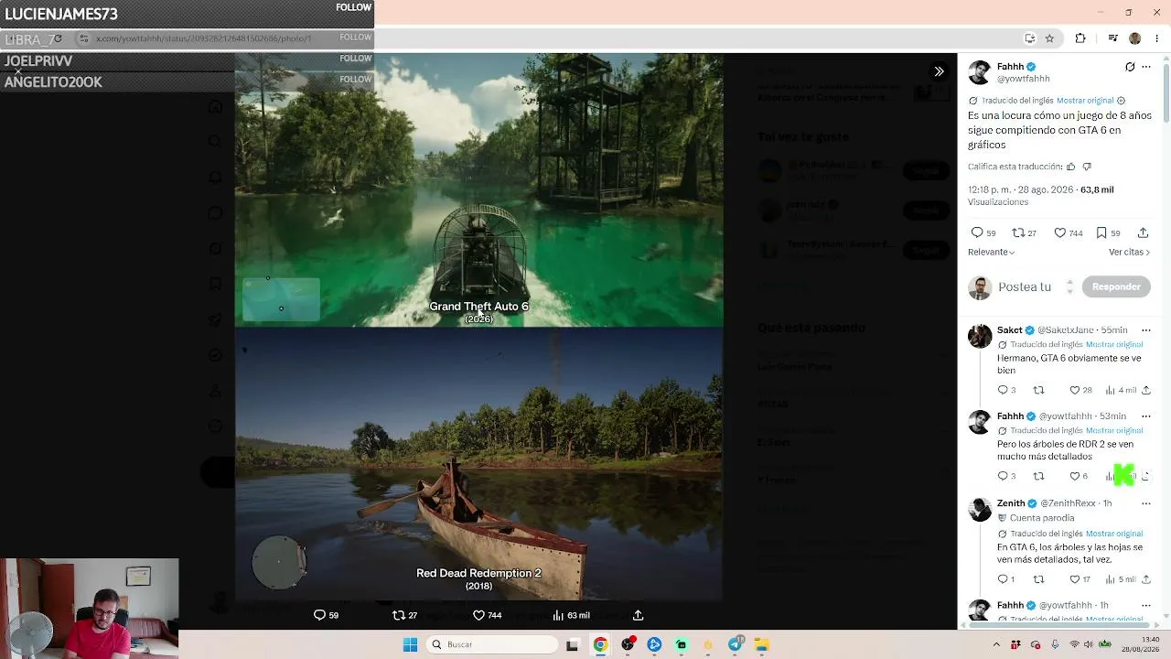
Task: Bookmark this page with the star icon
Action: [x=1049, y=38]
